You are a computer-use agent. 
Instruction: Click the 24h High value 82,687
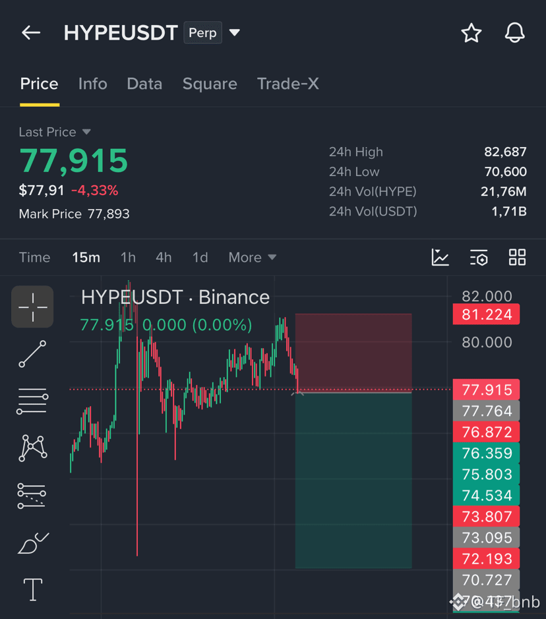point(505,152)
